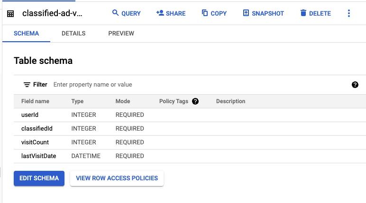Select the lastVisitDate field name
Viewport: 366px width, 203px height.
[x=39, y=156]
